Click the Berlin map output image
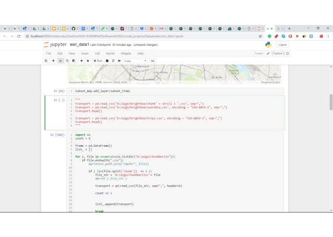333x237 pixels. point(174,74)
